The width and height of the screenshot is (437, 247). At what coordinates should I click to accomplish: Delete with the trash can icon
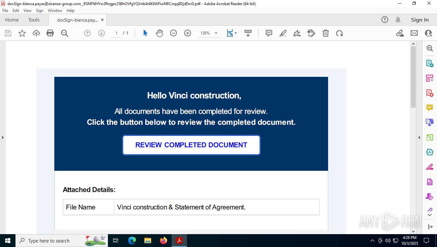tap(326, 33)
